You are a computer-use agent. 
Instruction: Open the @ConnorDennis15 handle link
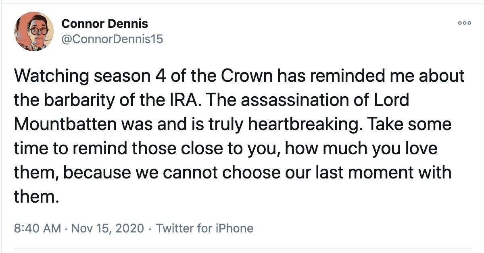click(x=112, y=39)
